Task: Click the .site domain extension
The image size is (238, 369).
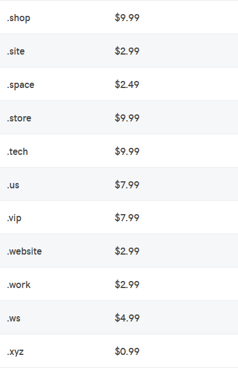Action: (x=16, y=51)
